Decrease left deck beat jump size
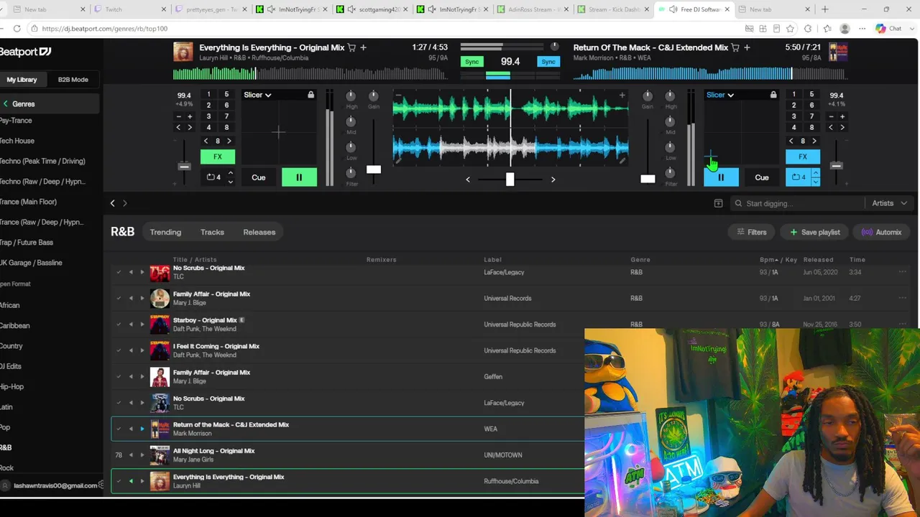The width and height of the screenshot is (920, 517). point(206,141)
